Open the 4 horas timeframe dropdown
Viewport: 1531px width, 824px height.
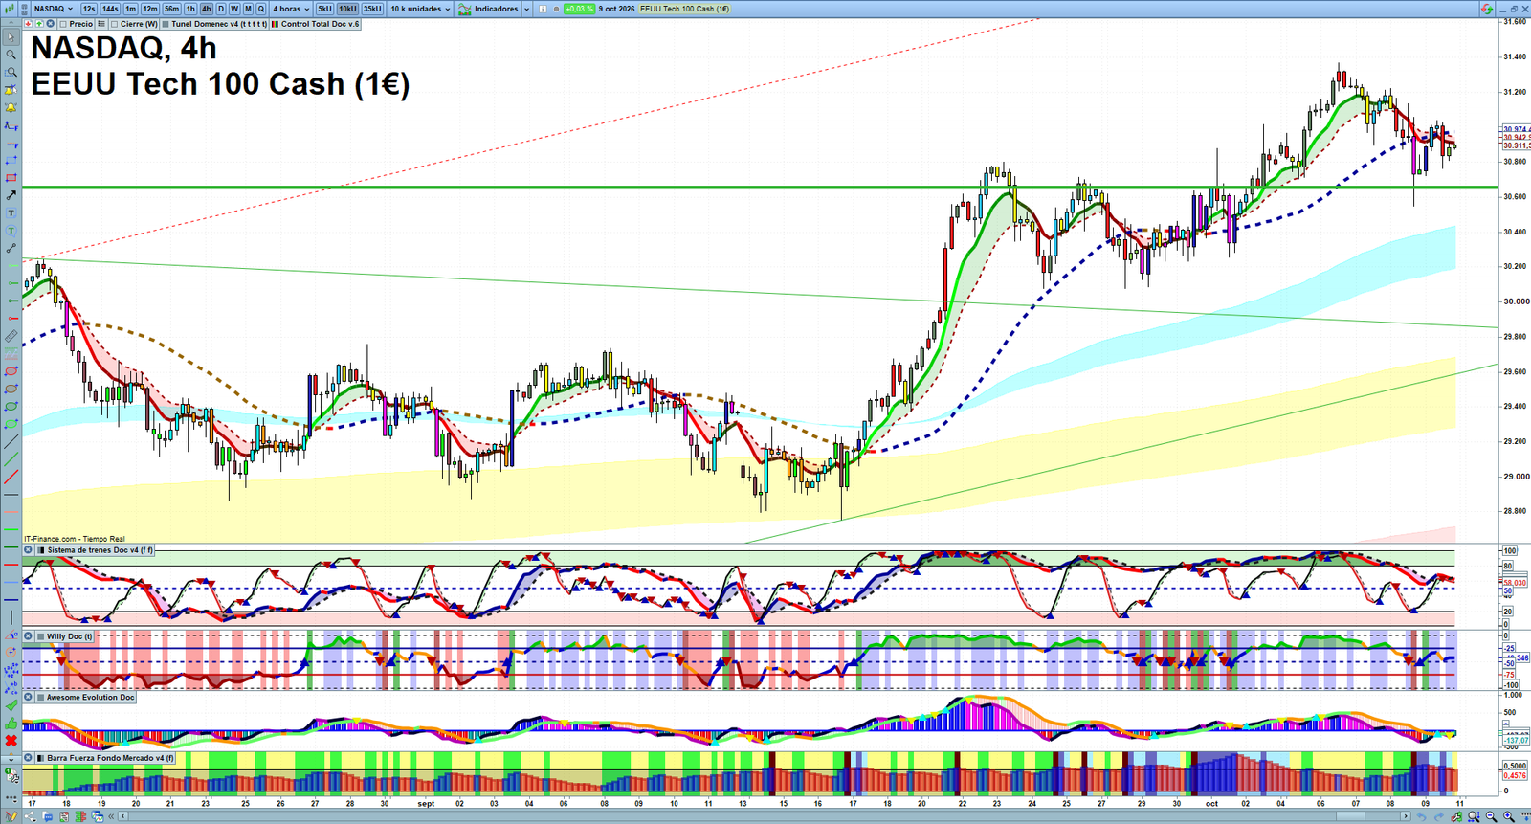click(290, 9)
